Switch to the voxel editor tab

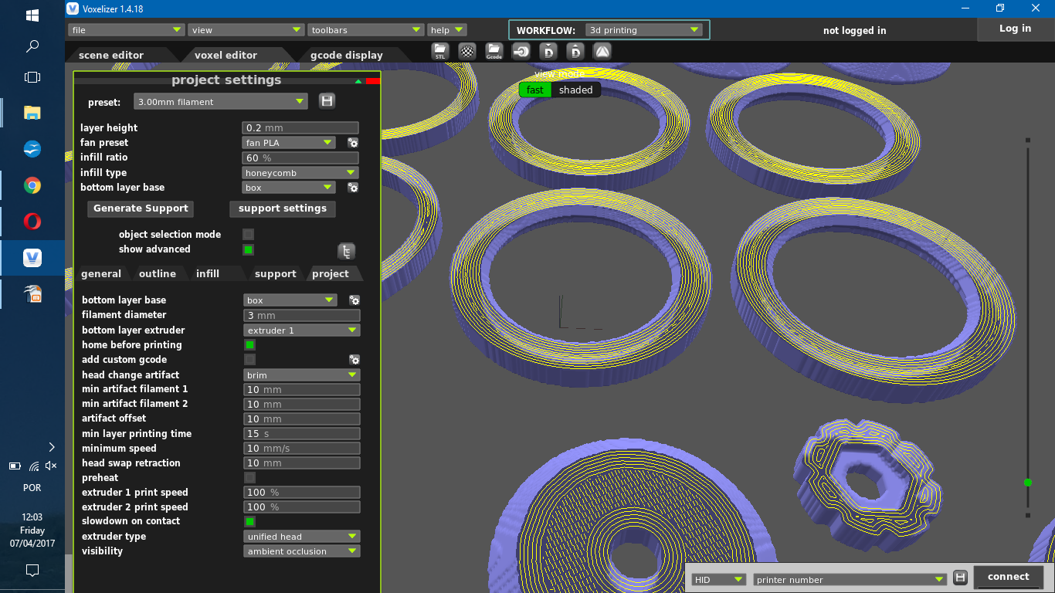226,55
